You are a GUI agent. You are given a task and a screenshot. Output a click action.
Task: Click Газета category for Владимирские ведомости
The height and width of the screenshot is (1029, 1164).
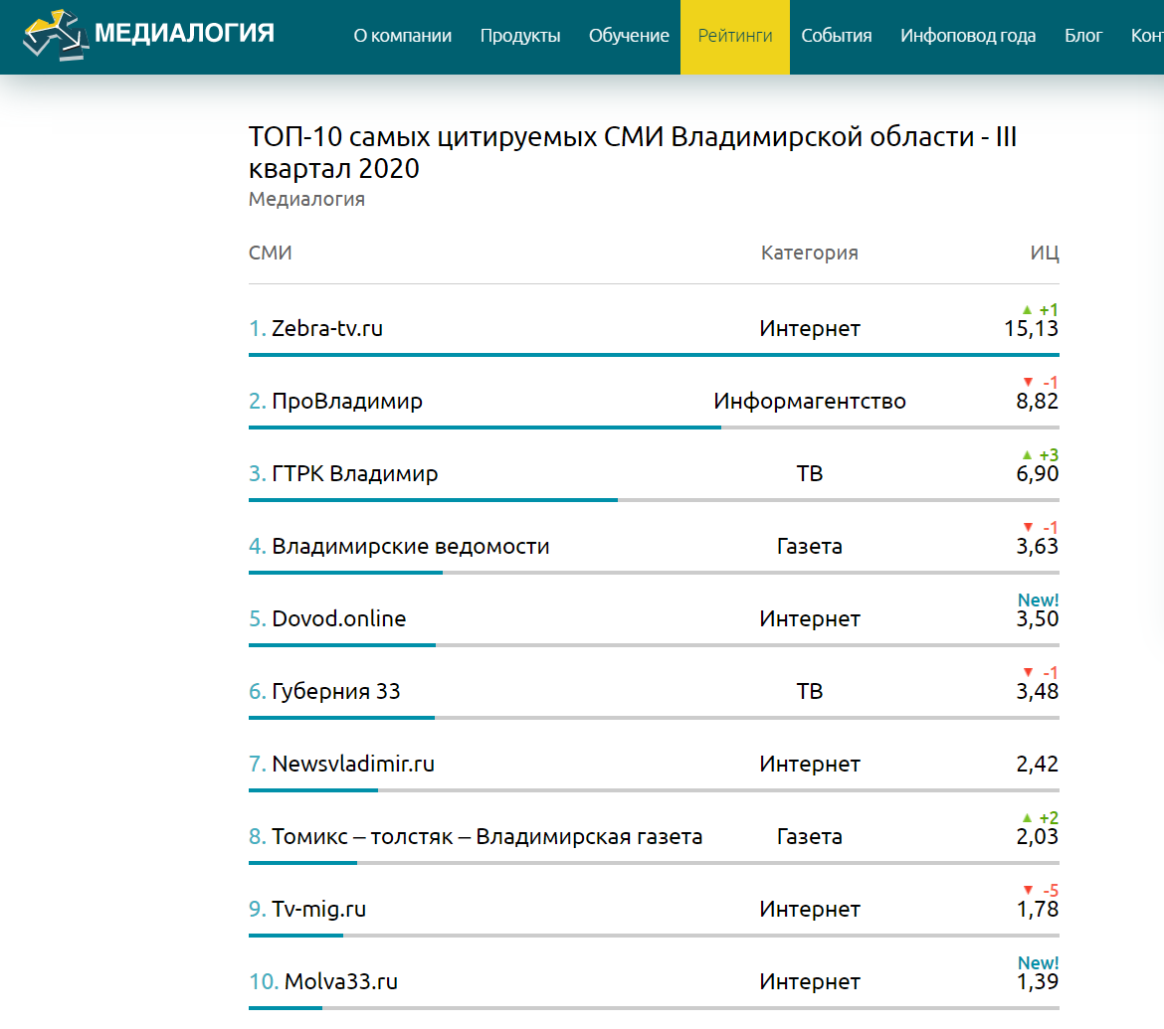pyautogui.click(x=810, y=546)
